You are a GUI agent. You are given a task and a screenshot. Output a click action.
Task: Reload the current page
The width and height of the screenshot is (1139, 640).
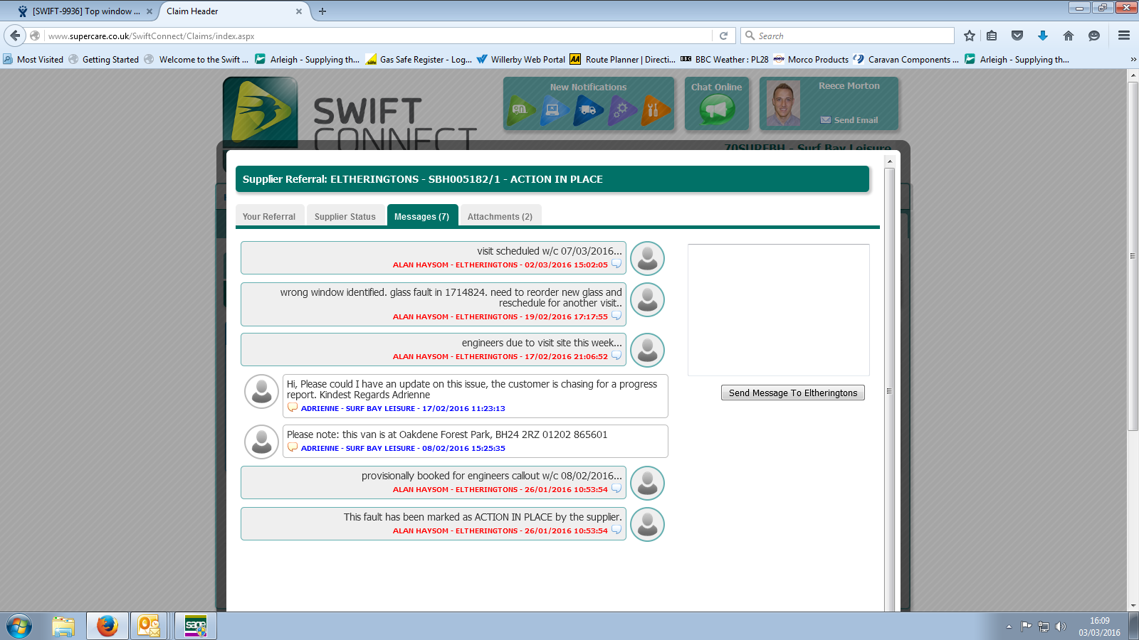tap(723, 36)
